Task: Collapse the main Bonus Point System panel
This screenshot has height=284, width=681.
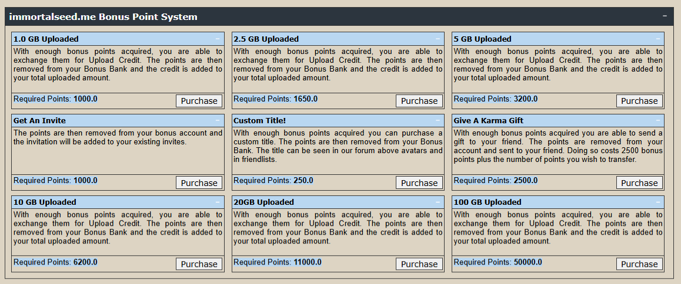Action: (x=665, y=16)
